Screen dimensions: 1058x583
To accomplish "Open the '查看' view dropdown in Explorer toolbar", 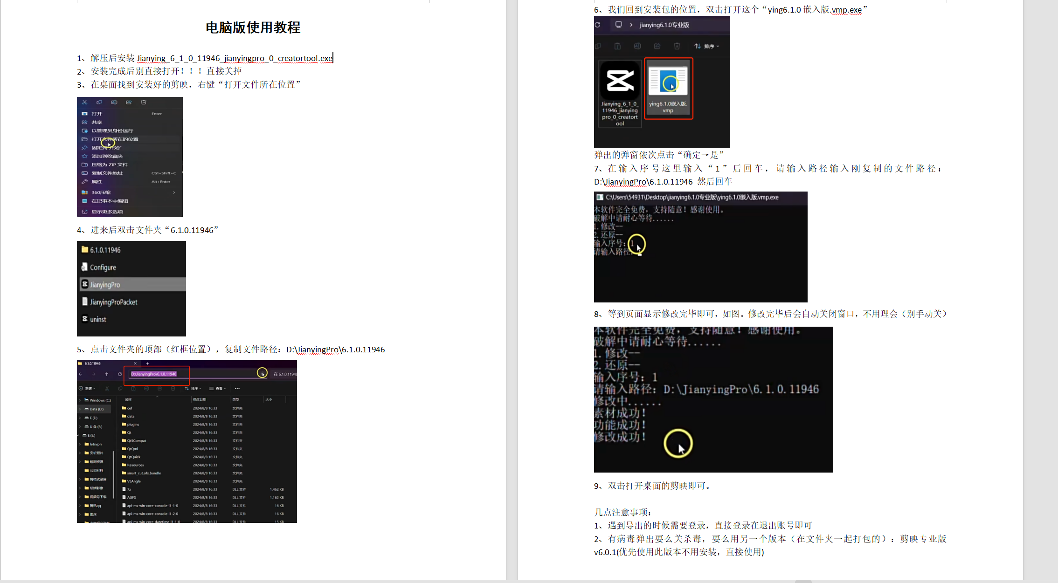I will tap(218, 388).
